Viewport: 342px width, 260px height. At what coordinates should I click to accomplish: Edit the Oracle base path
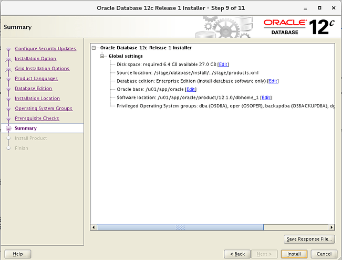click(191, 89)
